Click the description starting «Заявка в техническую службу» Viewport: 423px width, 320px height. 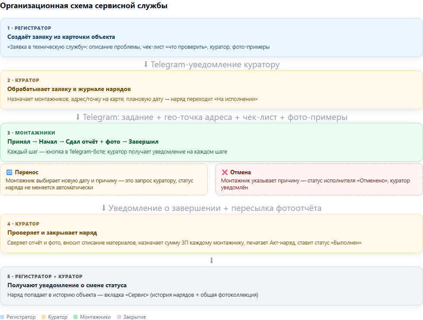(x=139, y=47)
